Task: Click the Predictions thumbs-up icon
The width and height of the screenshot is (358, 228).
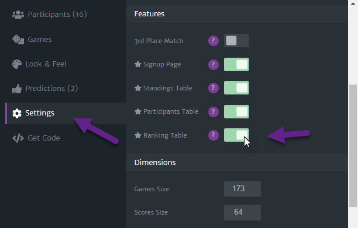Action: tap(16, 89)
